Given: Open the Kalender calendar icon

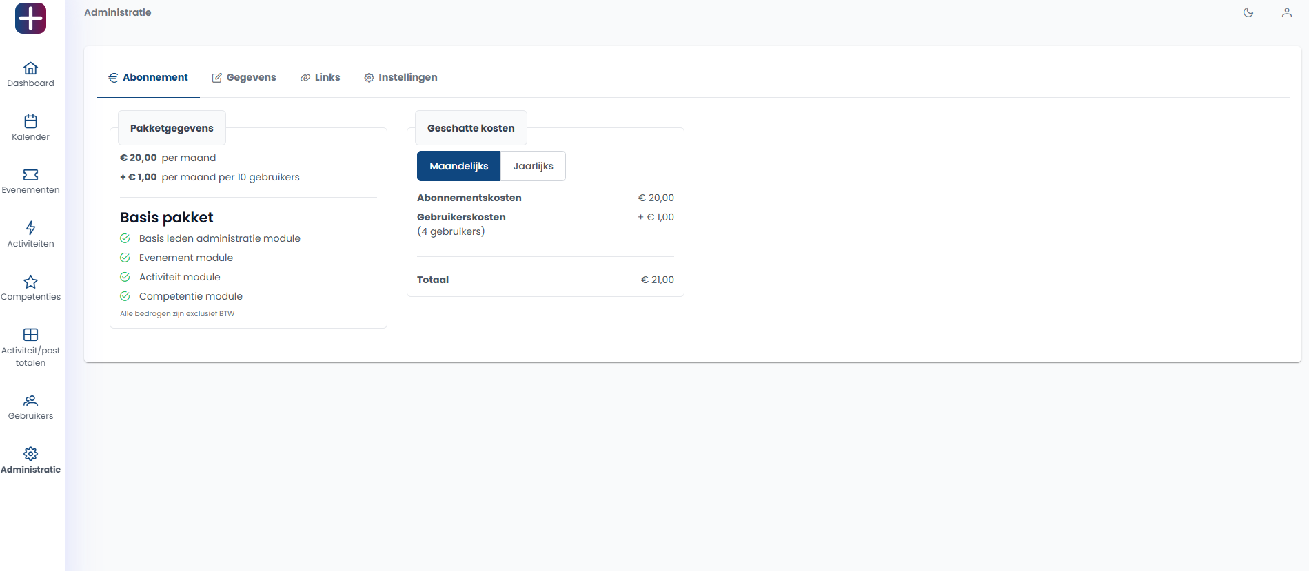Looking at the screenshot, I should click(30, 121).
